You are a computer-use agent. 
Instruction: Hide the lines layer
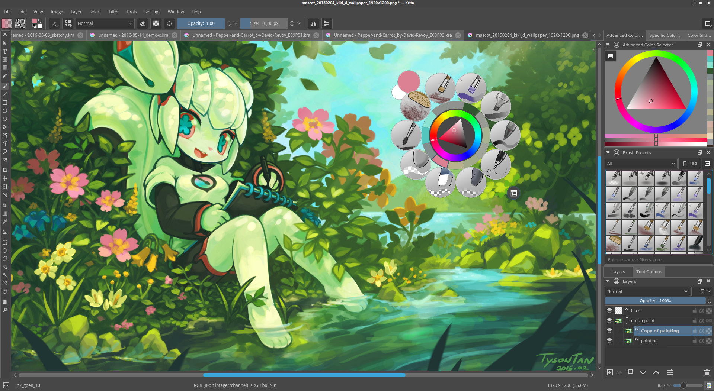[x=609, y=310]
